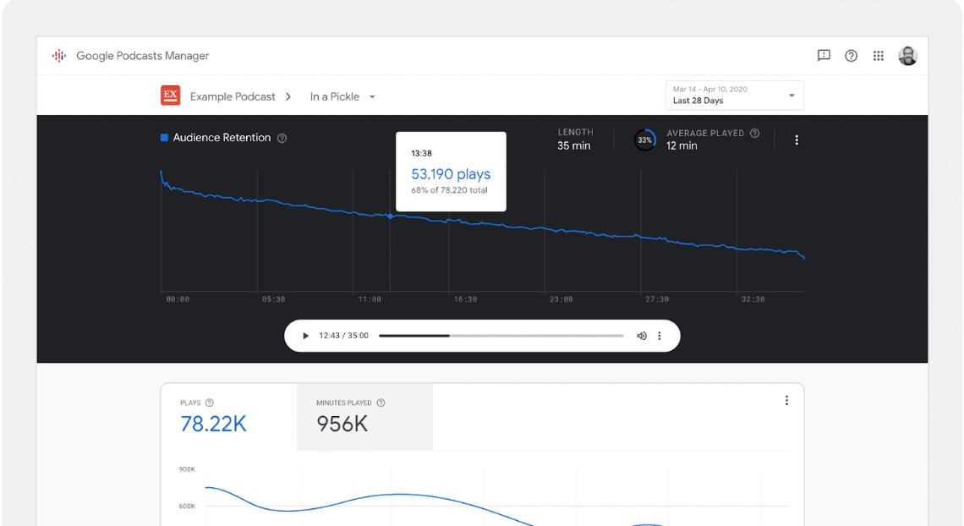Click the 78.22K plays value
The width and height of the screenshot is (964, 526).
pyautogui.click(x=213, y=424)
